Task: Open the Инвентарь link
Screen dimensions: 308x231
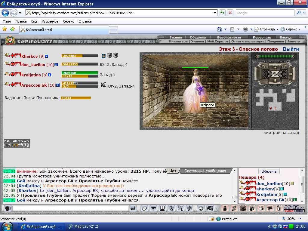Action: click(178, 42)
